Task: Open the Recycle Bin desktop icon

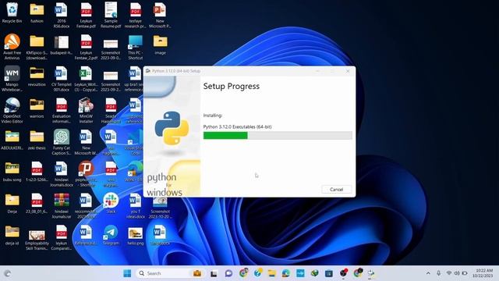Action: [12, 13]
